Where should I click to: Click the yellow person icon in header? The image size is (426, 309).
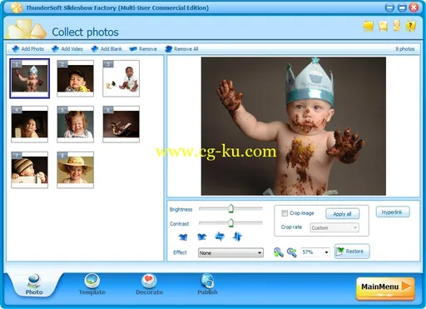(397, 26)
